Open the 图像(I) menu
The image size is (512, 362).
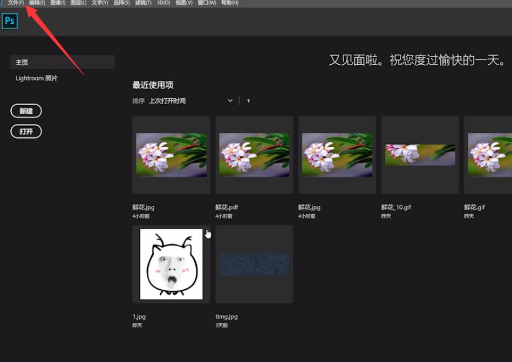click(58, 3)
